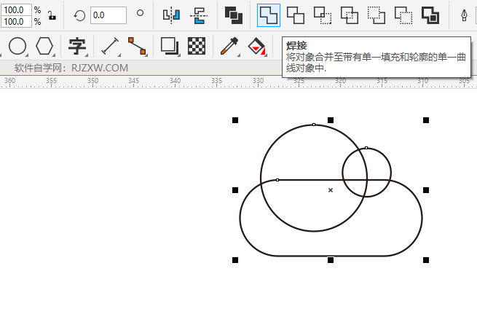The width and height of the screenshot is (477, 314).
Task: Select the Ellipse tool
Action: point(17,47)
